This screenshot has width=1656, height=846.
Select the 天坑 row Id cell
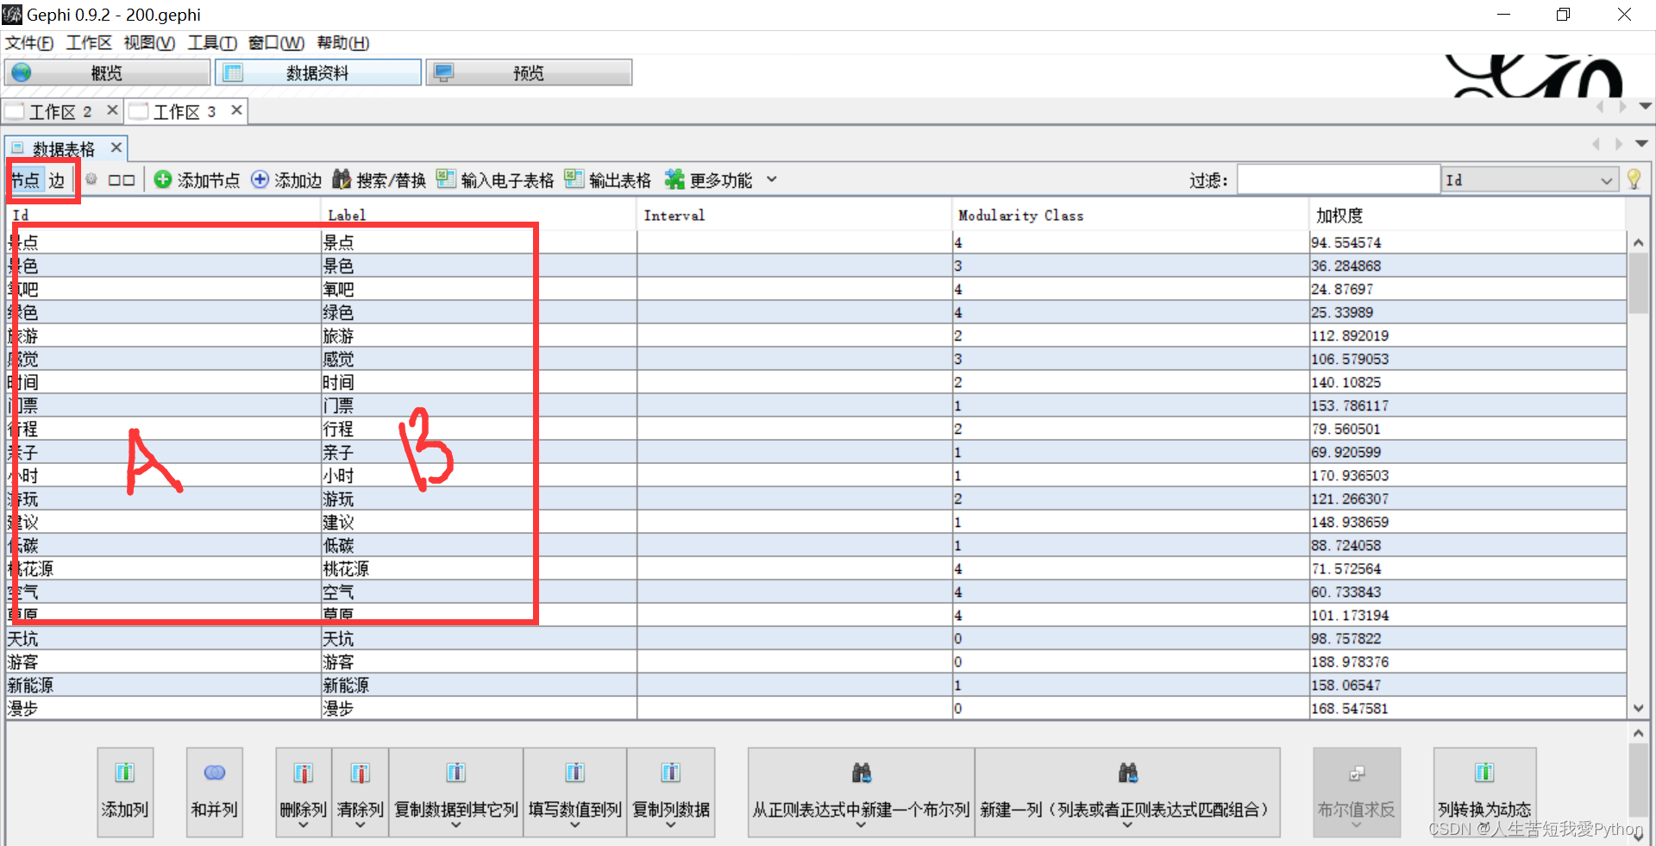[x=164, y=639]
